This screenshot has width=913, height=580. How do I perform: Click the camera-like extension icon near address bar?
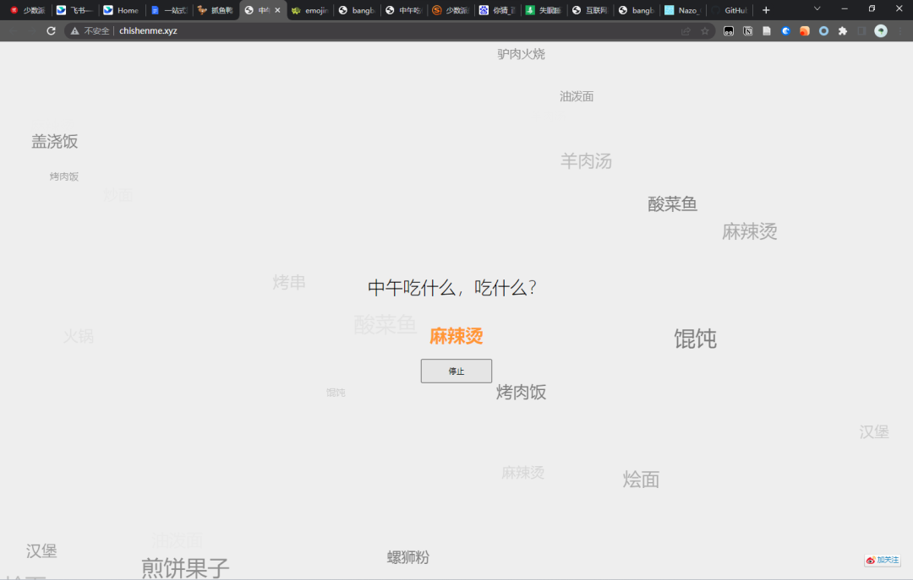pos(729,30)
